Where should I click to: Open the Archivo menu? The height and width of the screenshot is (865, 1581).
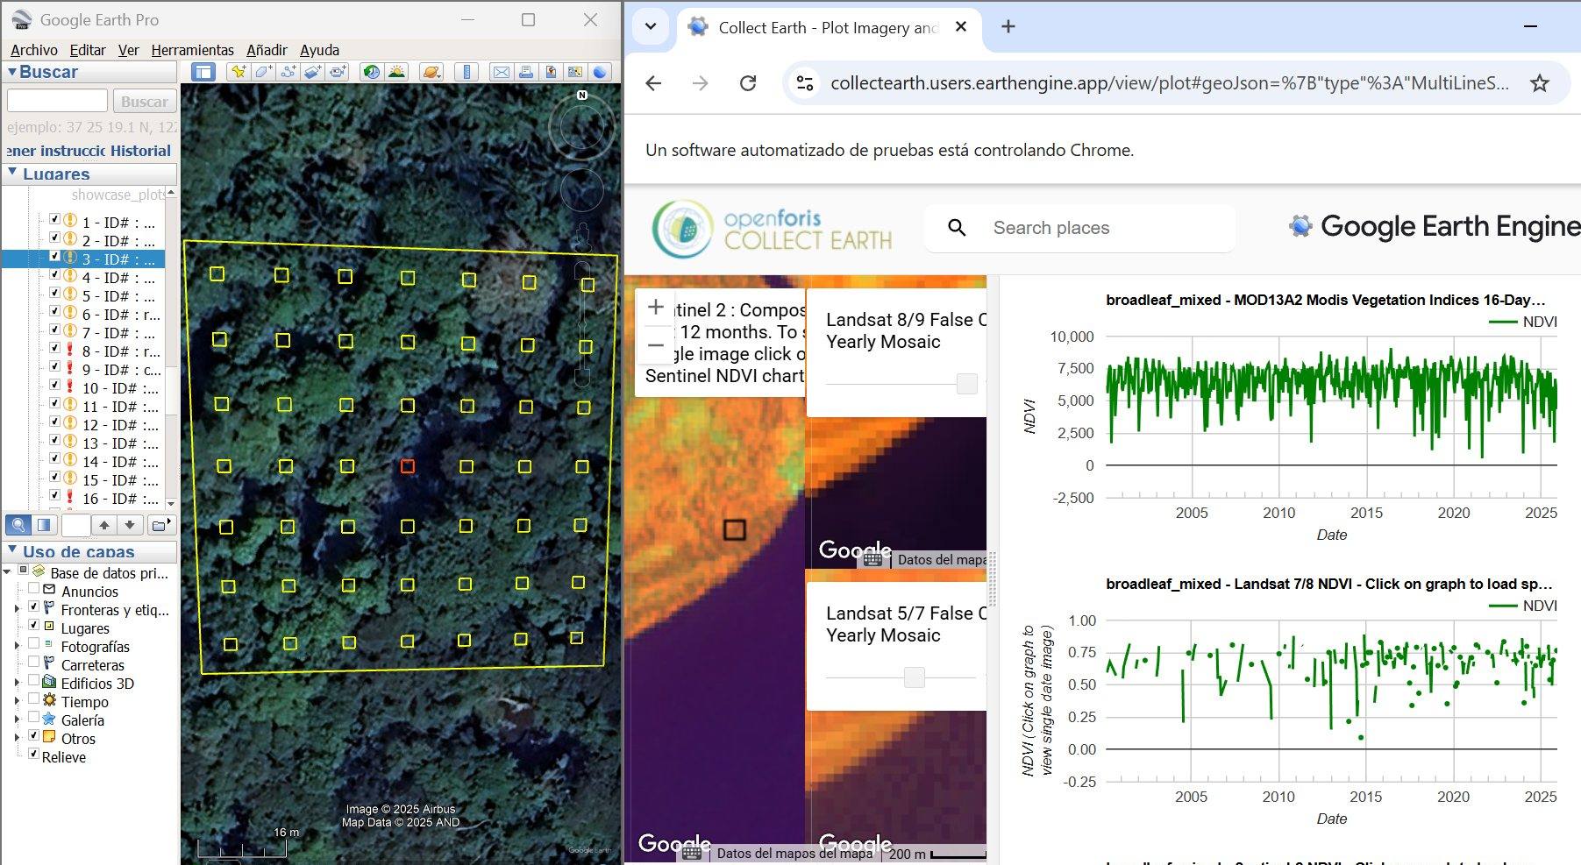point(34,50)
